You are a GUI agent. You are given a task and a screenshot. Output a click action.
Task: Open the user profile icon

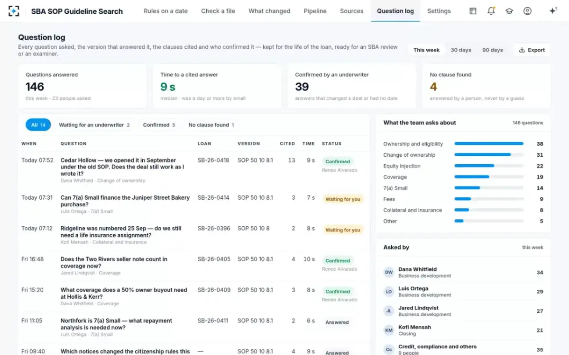click(x=527, y=11)
